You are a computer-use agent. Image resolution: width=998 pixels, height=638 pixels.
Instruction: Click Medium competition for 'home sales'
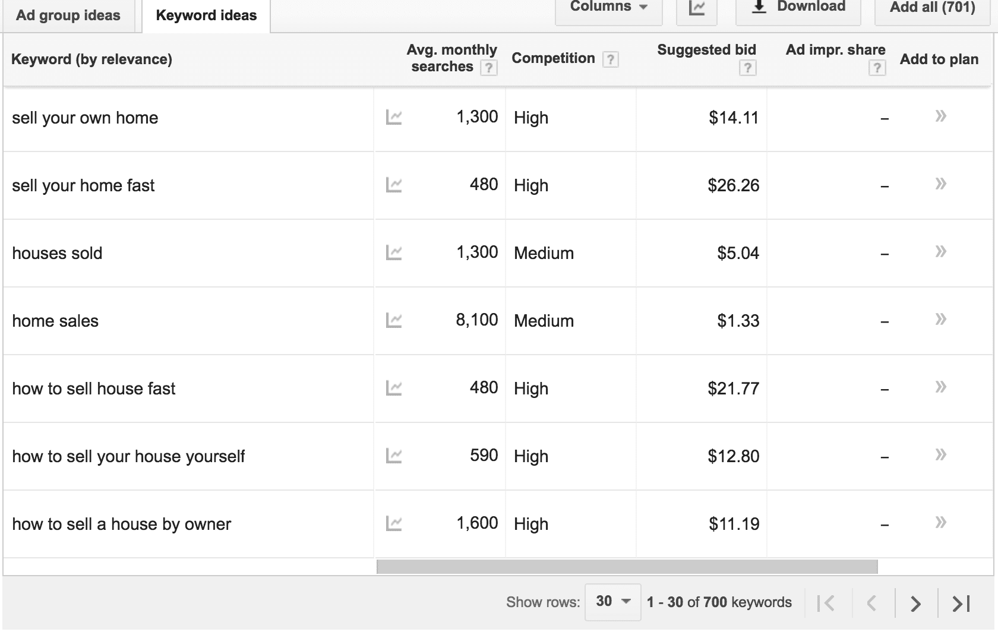[x=544, y=321]
